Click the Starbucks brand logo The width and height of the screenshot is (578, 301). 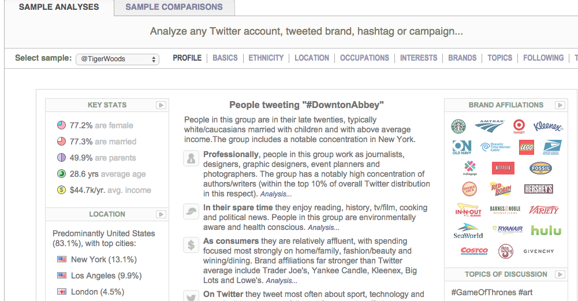[x=458, y=126]
